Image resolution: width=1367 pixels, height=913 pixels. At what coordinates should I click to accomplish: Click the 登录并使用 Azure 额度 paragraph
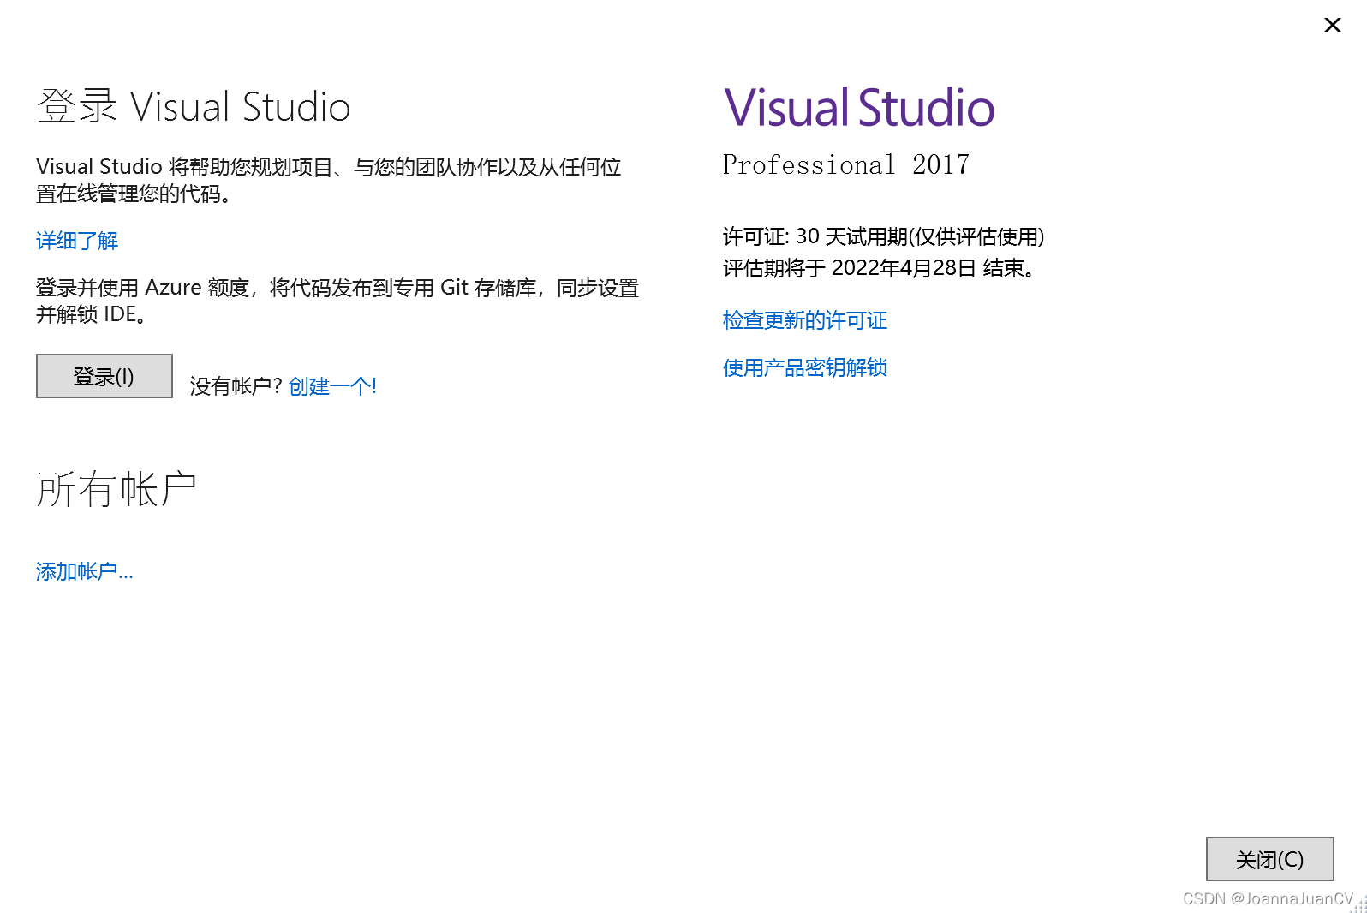click(337, 301)
